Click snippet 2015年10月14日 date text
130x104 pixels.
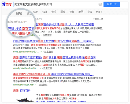coord(21,45)
